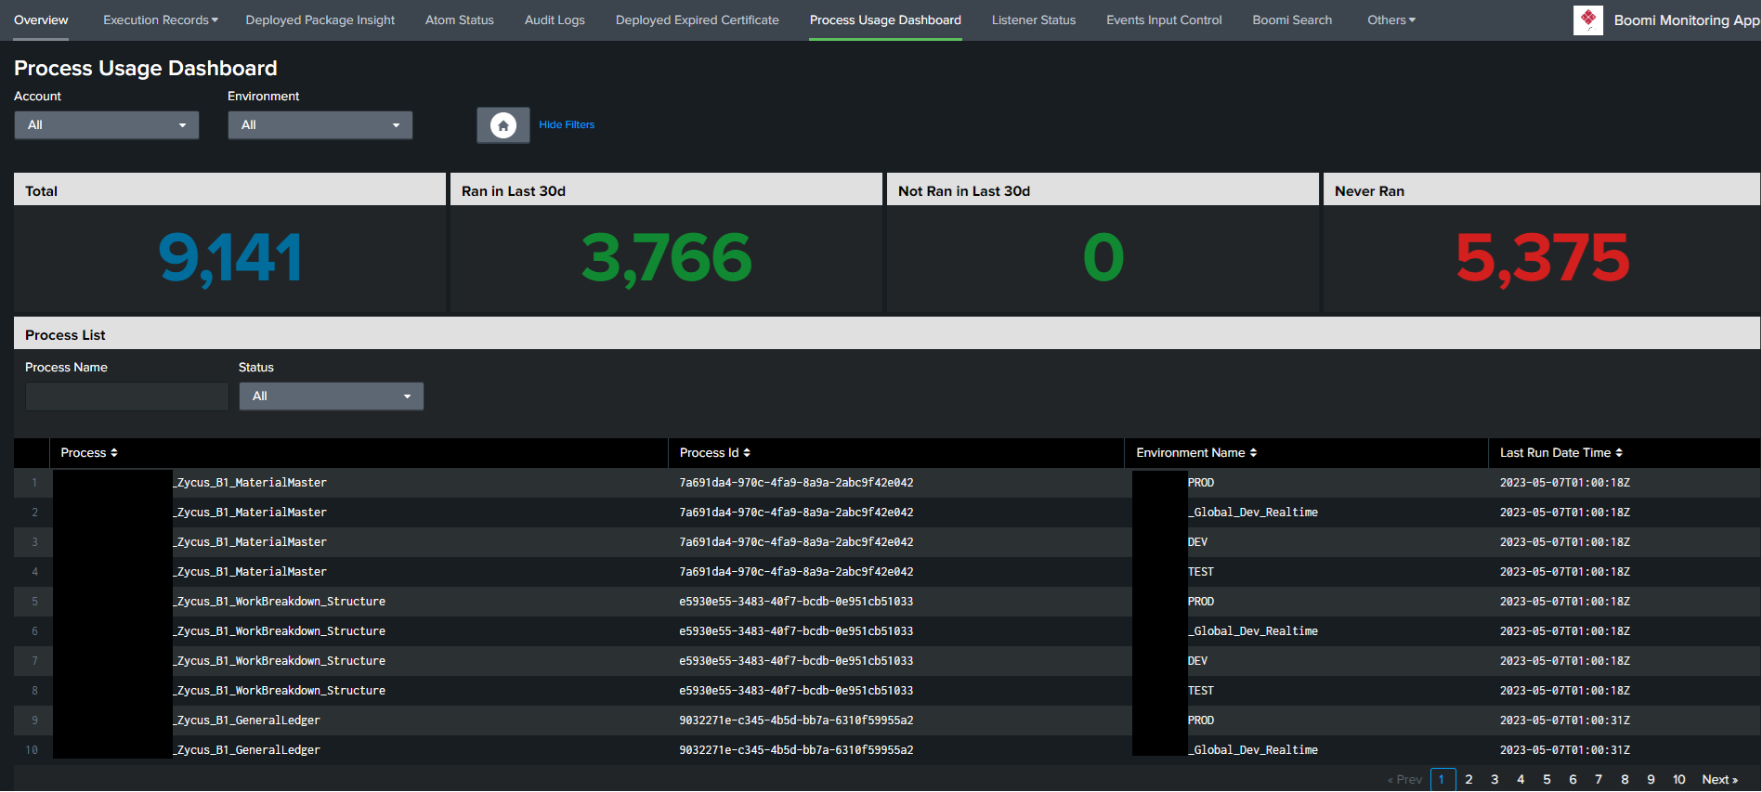Screen dimensions: 1762x792
Task: Click process id 7a691da4 in row 2
Action: point(796,513)
